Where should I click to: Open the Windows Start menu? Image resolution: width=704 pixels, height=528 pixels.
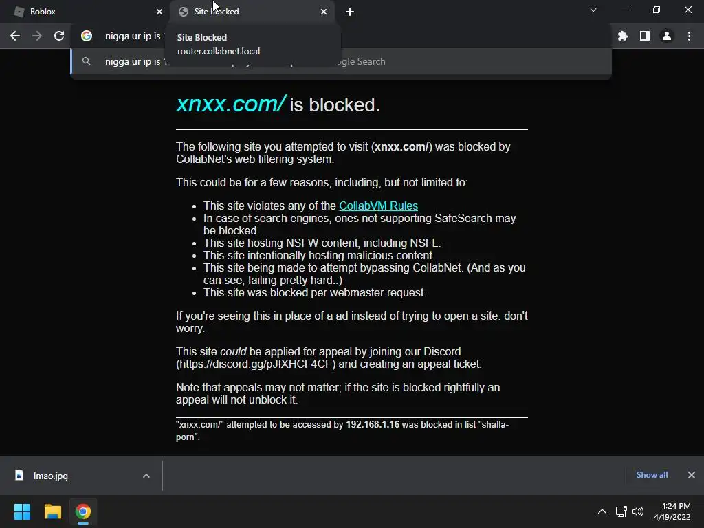(x=22, y=511)
